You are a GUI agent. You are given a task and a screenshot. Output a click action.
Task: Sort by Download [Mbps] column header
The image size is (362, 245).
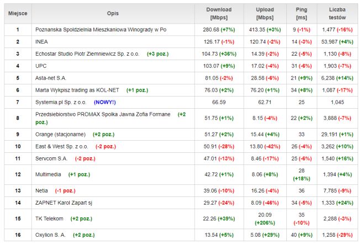(218, 13)
